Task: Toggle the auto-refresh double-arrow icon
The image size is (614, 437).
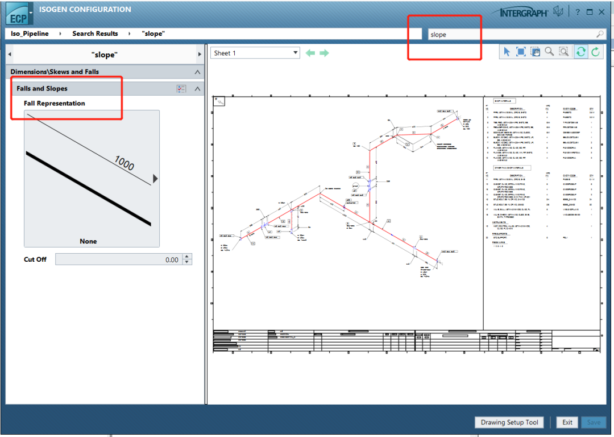Action: (x=580, y=52)
